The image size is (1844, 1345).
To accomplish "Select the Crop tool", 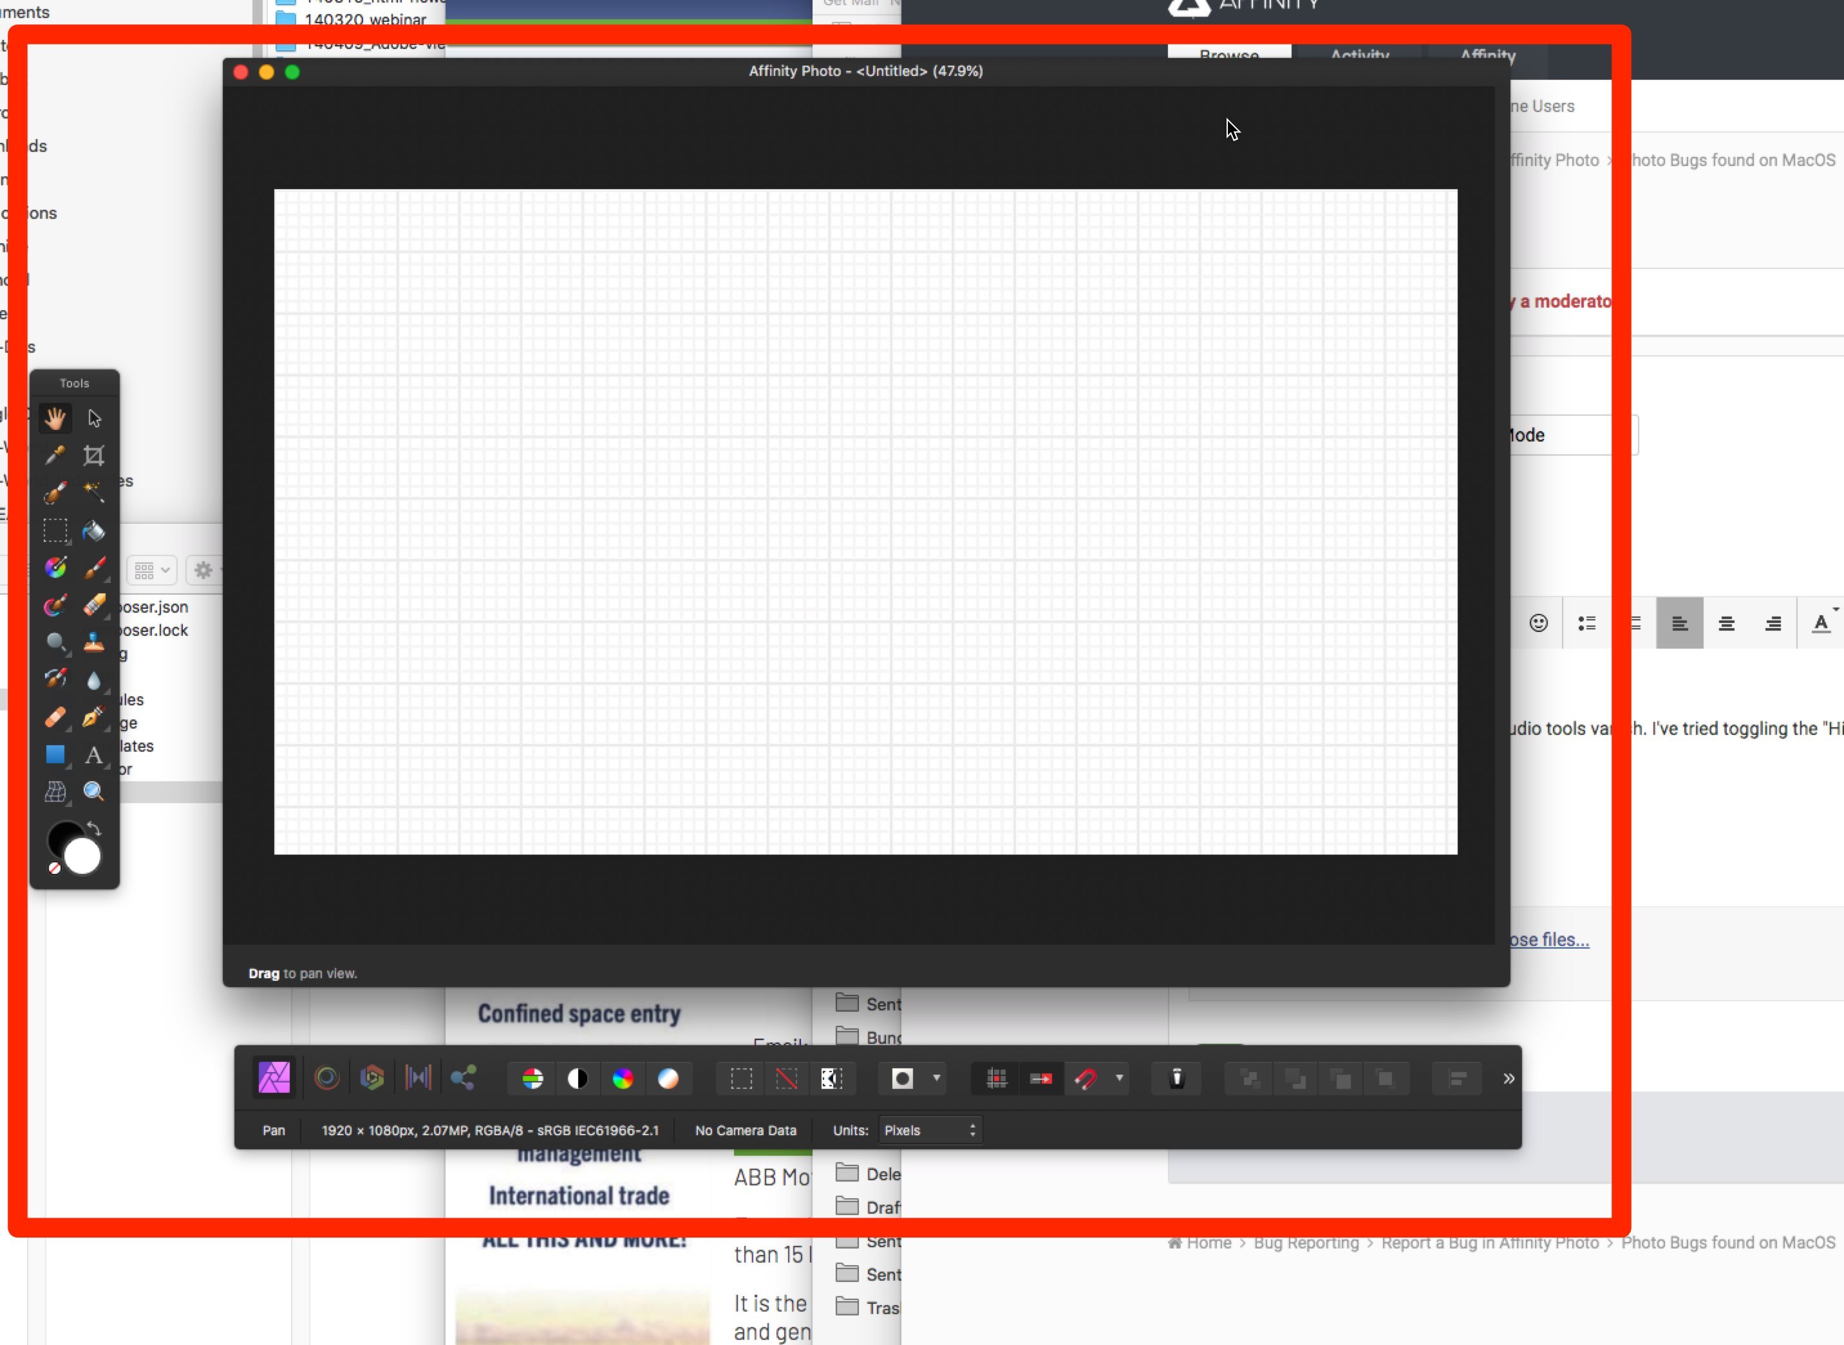I will coord(95,456).
